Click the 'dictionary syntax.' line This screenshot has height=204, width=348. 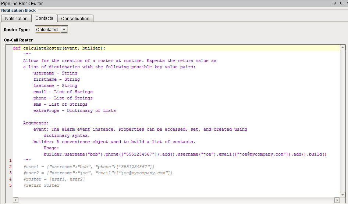[x=67, y=135]
